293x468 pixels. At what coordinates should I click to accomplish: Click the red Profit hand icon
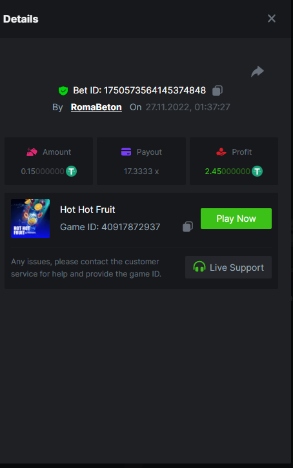point(221,152)
